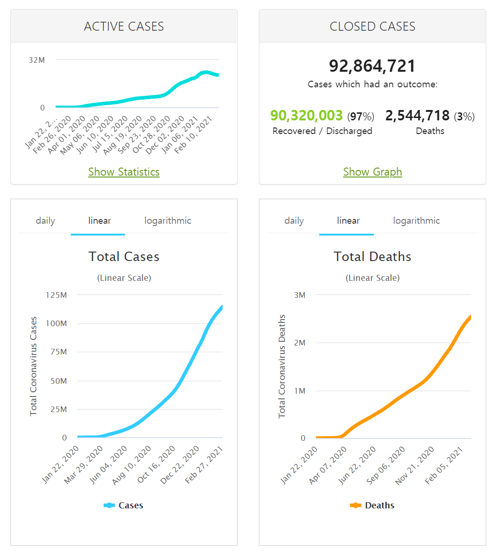Open the Show Graph link
This screenshot has width=497, height=557.
[372, 172]
